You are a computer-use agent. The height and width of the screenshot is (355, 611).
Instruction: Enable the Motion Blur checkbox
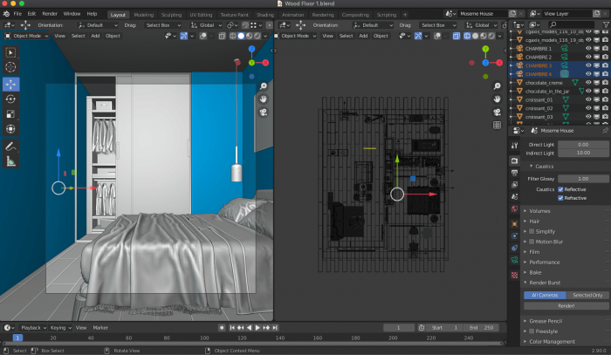[x=531, y=242]
